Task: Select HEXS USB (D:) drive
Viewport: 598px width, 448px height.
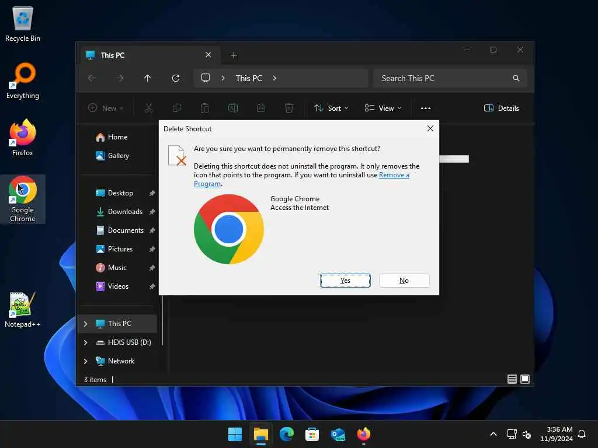Action: pyautogui.click(x=123, y=342)
